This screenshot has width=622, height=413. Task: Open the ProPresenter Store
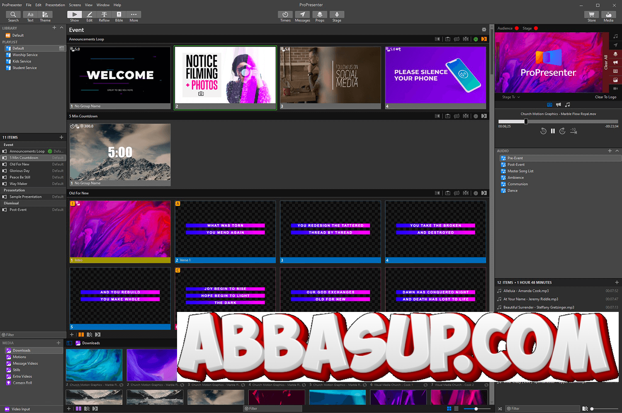click(x=592, y=17)
